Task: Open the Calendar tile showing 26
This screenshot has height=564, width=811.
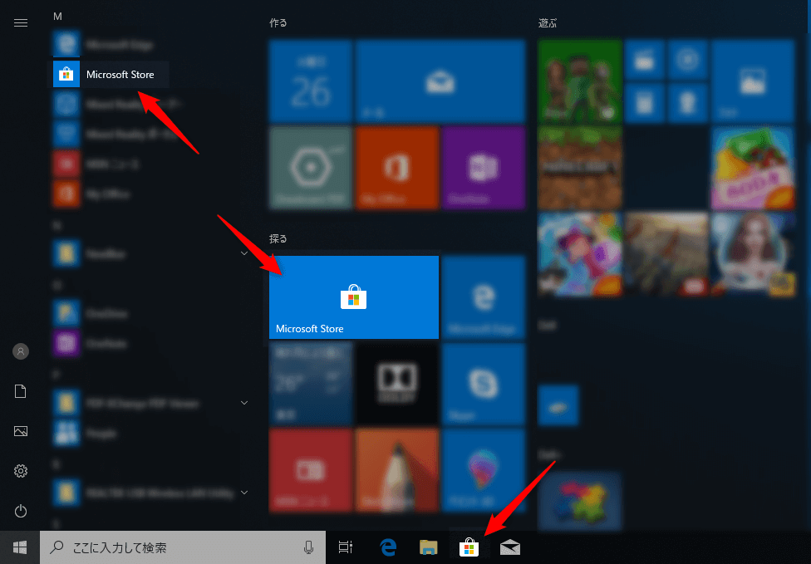Action: [x=311, y=81]
